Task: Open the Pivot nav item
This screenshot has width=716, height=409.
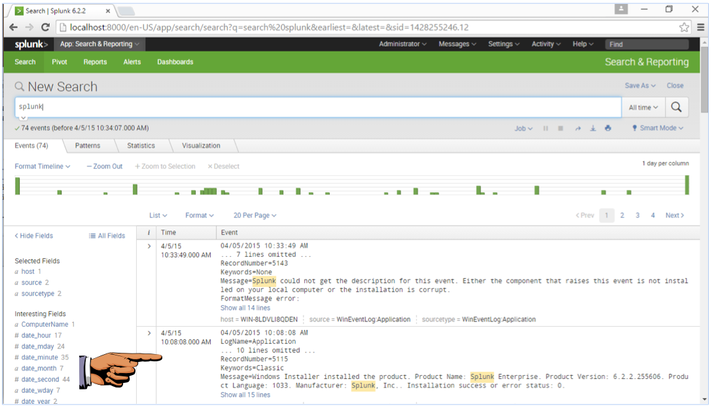Action: click(60, 62)
